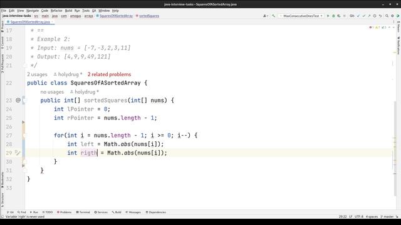Screen dimensions: 401x225
Task: Select the SquaresOfASortedArray.java editor tab
Action: [x=30, y=22]
